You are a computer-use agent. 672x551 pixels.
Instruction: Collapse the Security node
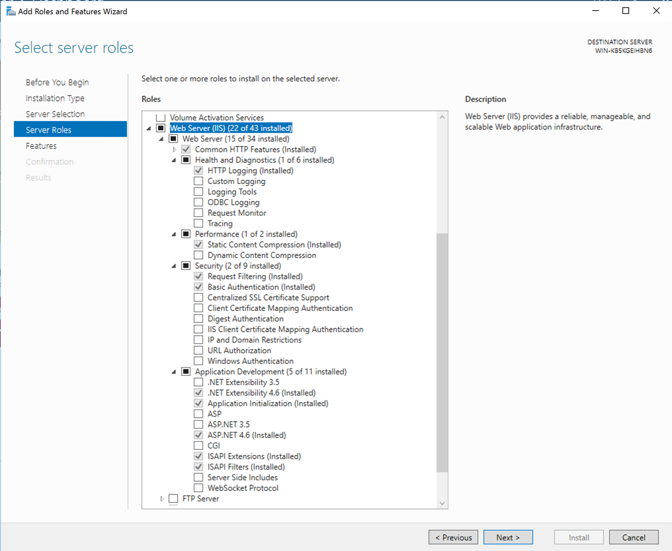174,266
